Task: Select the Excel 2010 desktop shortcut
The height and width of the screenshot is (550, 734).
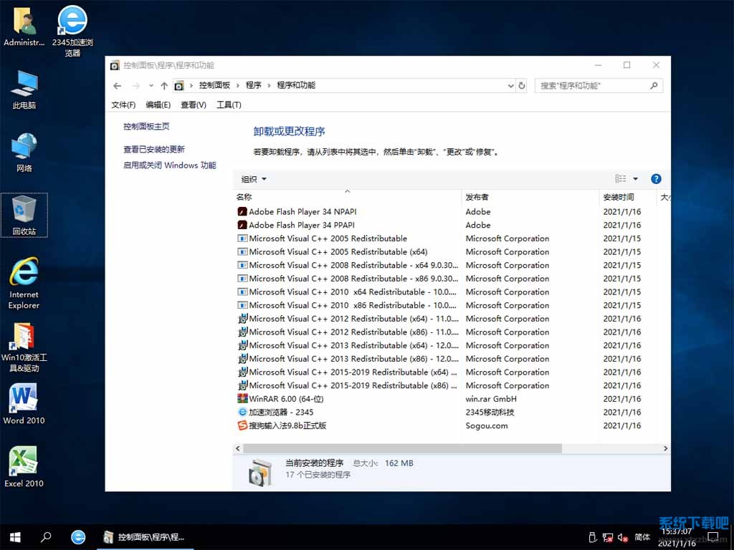Action: coord(24,467)
